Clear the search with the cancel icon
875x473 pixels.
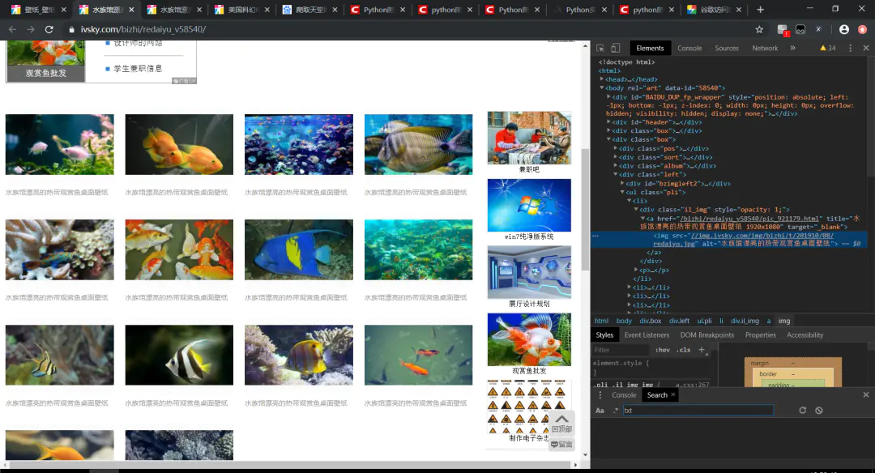coord(818,410)
